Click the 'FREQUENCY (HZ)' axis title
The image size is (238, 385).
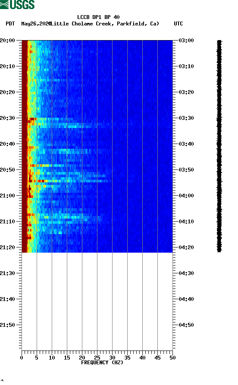[x=102, y=363]
